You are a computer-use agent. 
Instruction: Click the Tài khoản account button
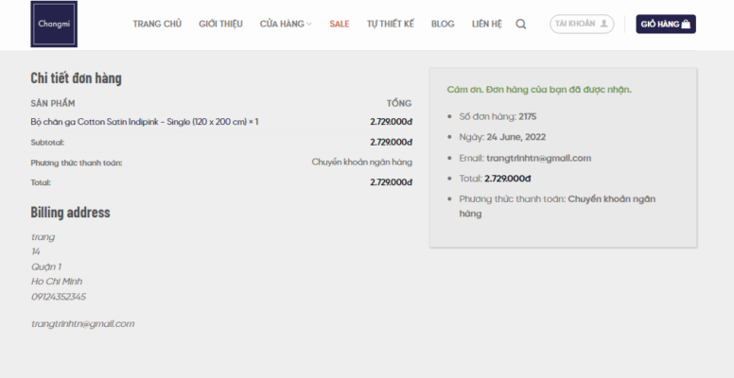582,24
